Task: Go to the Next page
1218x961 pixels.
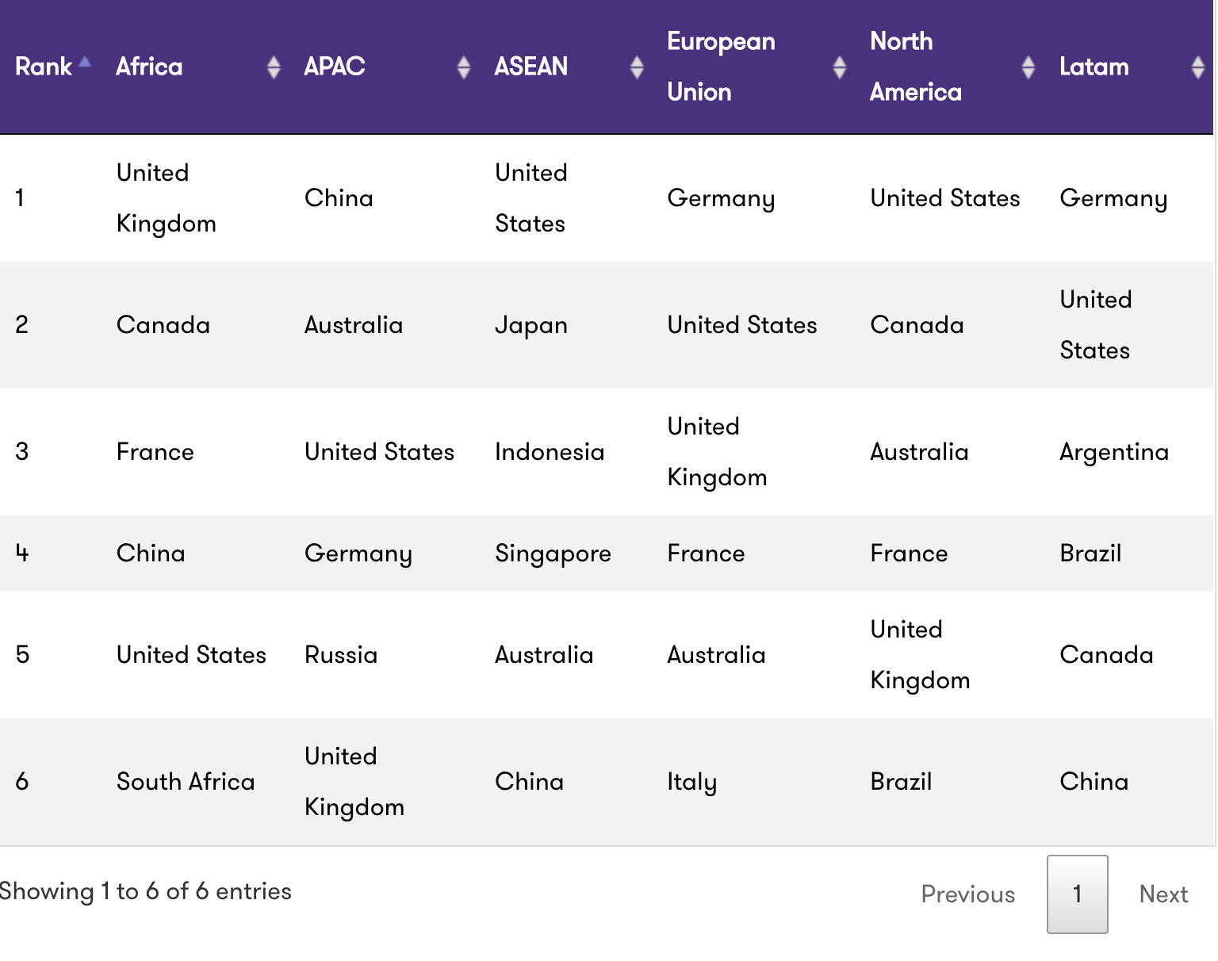Action: 1163,894
